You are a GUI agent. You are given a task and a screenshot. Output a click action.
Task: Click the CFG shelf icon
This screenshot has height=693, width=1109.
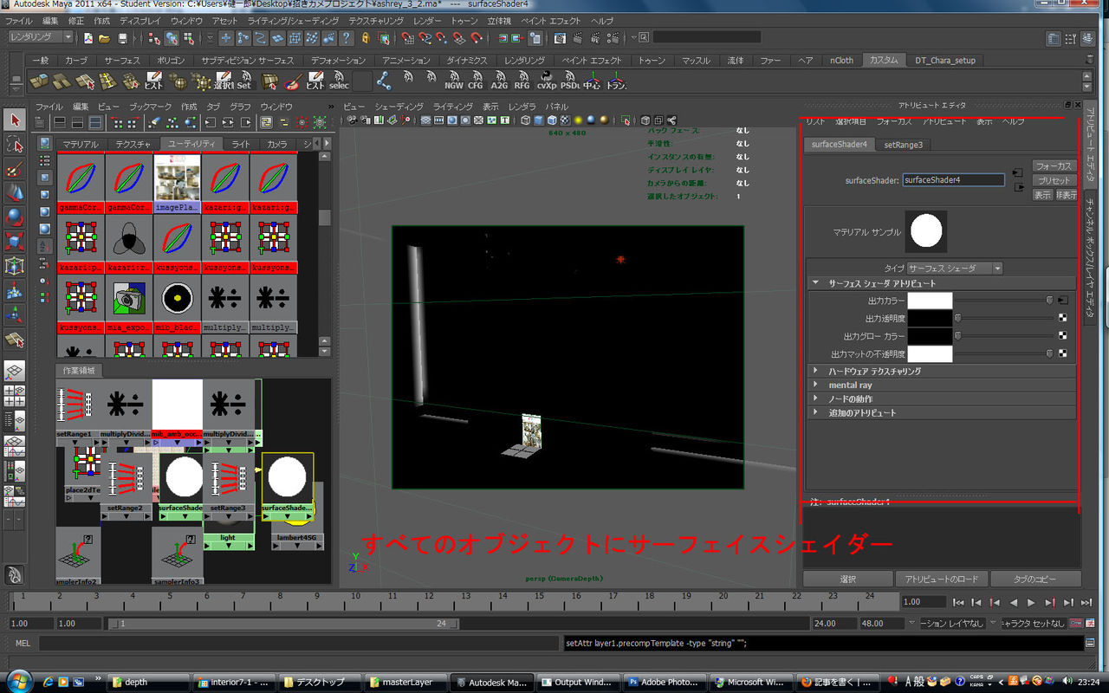point(476,81)
